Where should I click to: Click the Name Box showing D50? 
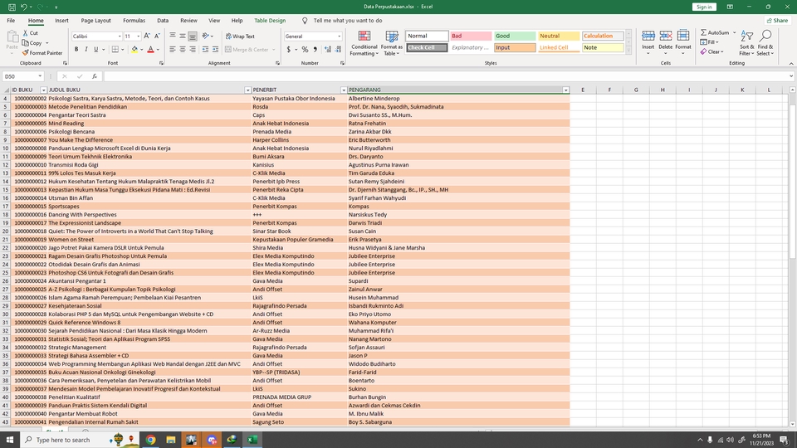(x=23, y=76)
